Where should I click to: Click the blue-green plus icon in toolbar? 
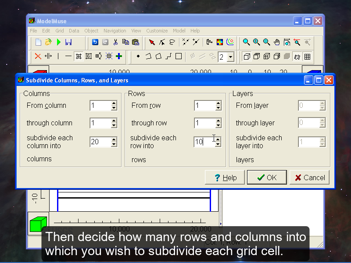pyautogui.click(x=119, y=56)
